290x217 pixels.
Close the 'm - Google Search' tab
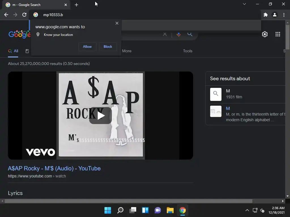[x=66, y=5]
